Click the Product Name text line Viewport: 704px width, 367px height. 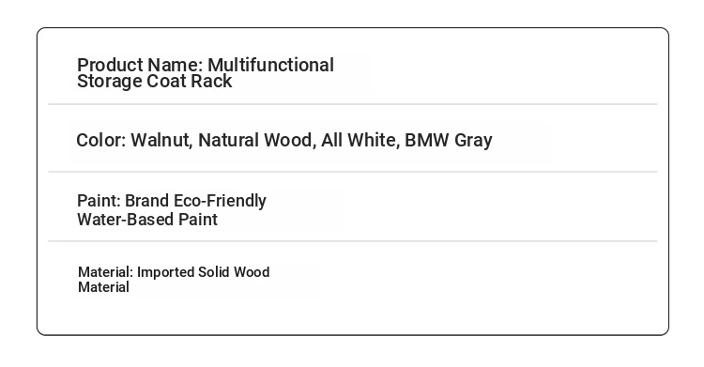pos(206,65)
